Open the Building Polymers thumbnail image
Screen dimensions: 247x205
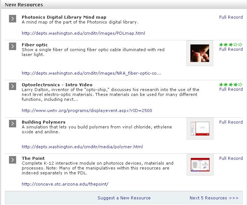click(x=199, y=129)
